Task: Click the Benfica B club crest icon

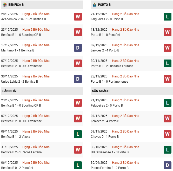Action: click(x=4, y=5)
